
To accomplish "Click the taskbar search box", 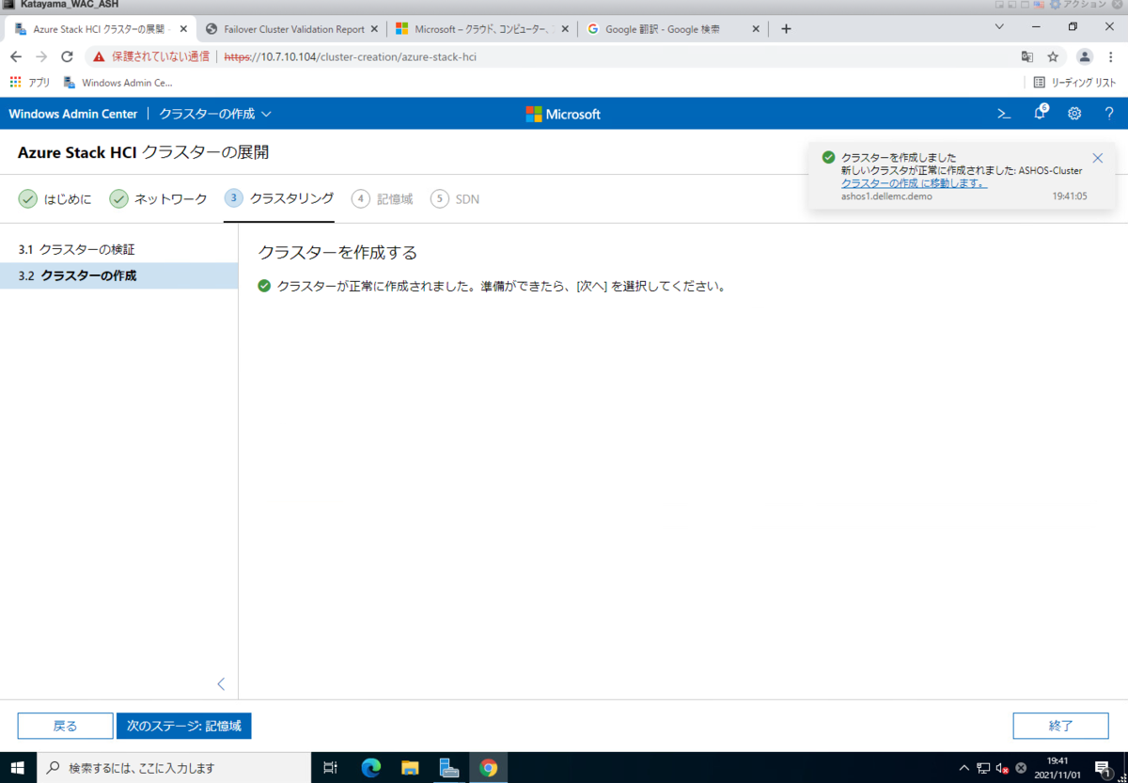I will pyautogui.click(x=174, y=768).
